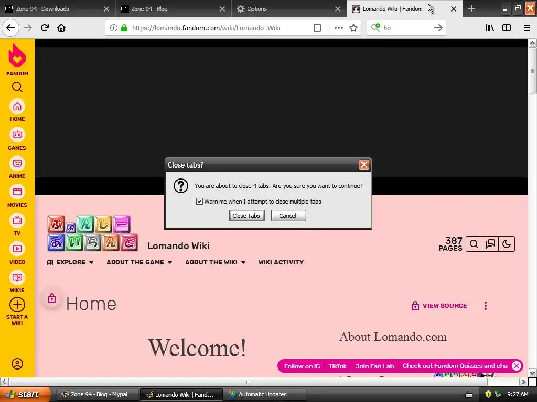
Task: Click Join Fan Lab link
Action: 374,366
